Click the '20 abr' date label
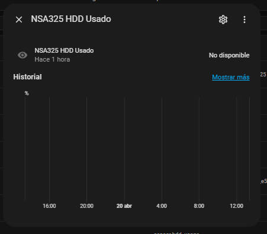Image resolution: width=267 pixels, height=234 pixels. point(124,206)
